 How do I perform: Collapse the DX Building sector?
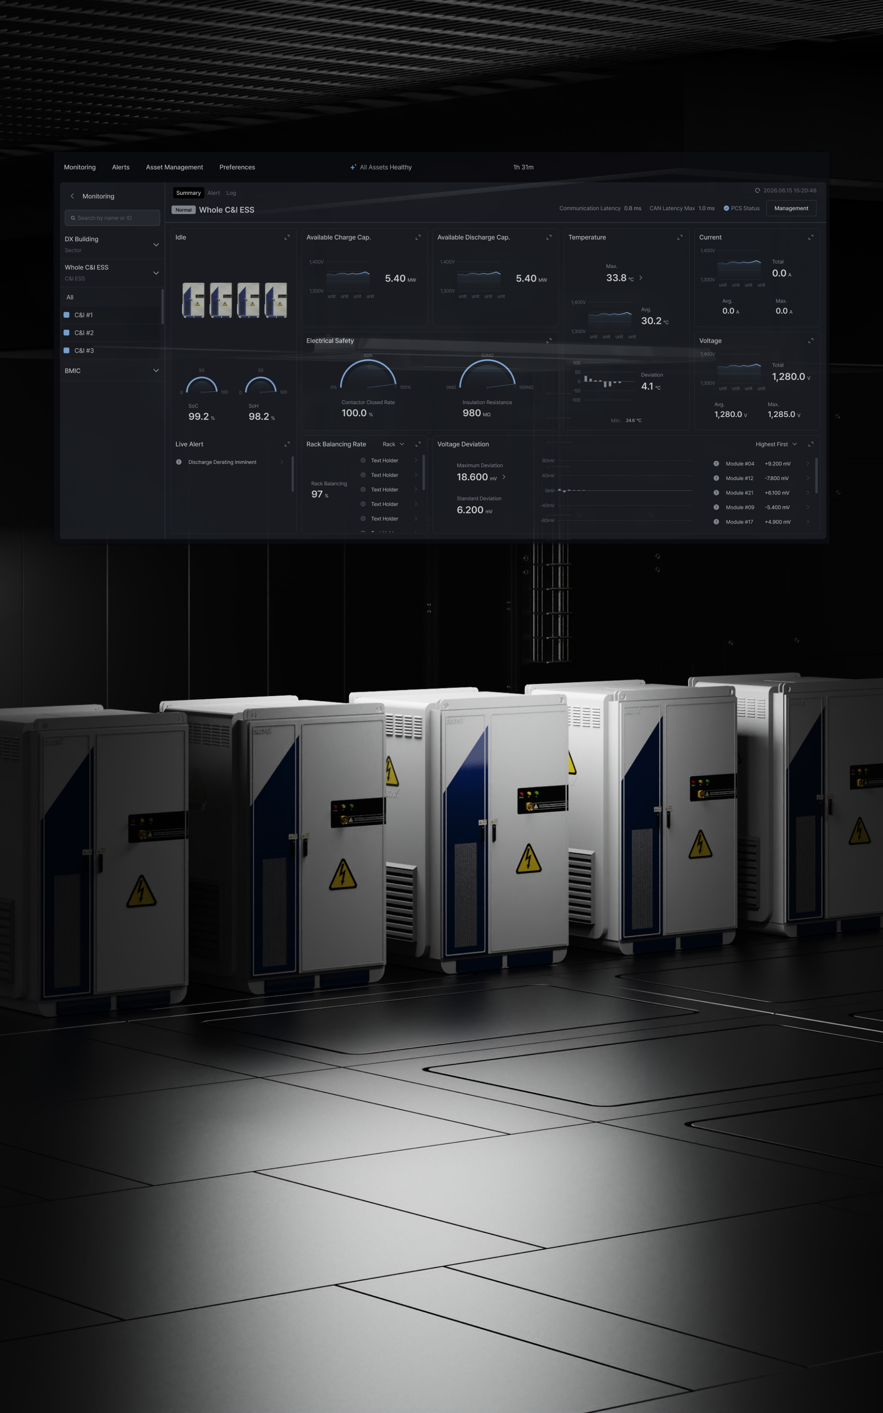click(x=156, y=245)
